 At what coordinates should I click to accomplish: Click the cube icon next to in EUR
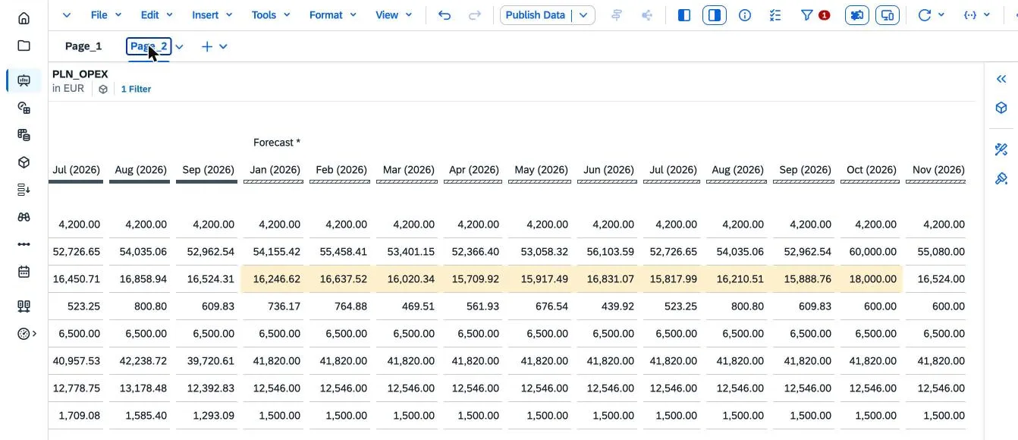coord(103,89)
